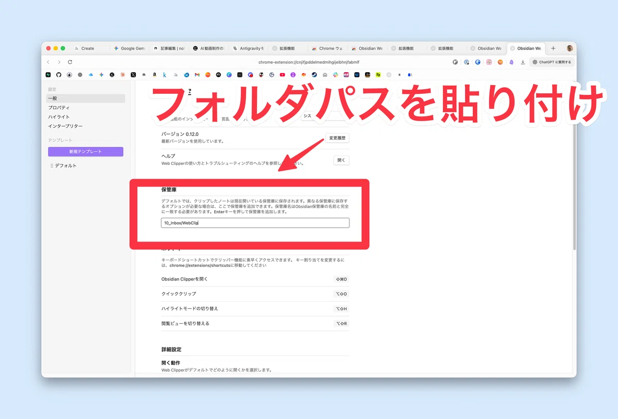Click the ⌥⇧O Quick Clip shortcut badge

coord(342,294)
